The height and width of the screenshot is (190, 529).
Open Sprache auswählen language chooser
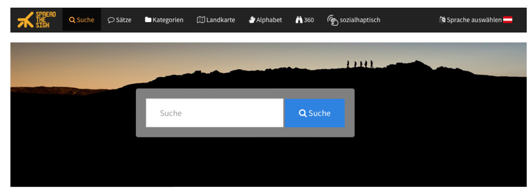pyautogui.click(x=476, y=20)
